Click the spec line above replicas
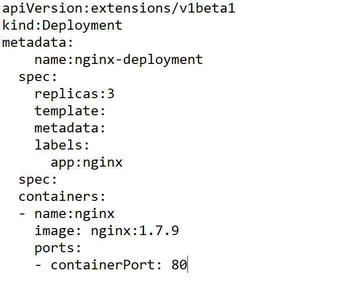Image resolution: width=352 pixels, height=293 pixels. point(38,77)
